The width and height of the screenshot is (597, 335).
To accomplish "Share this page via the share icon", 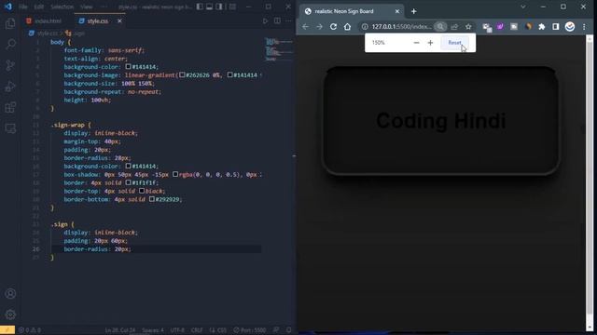I will pos(454,27).
